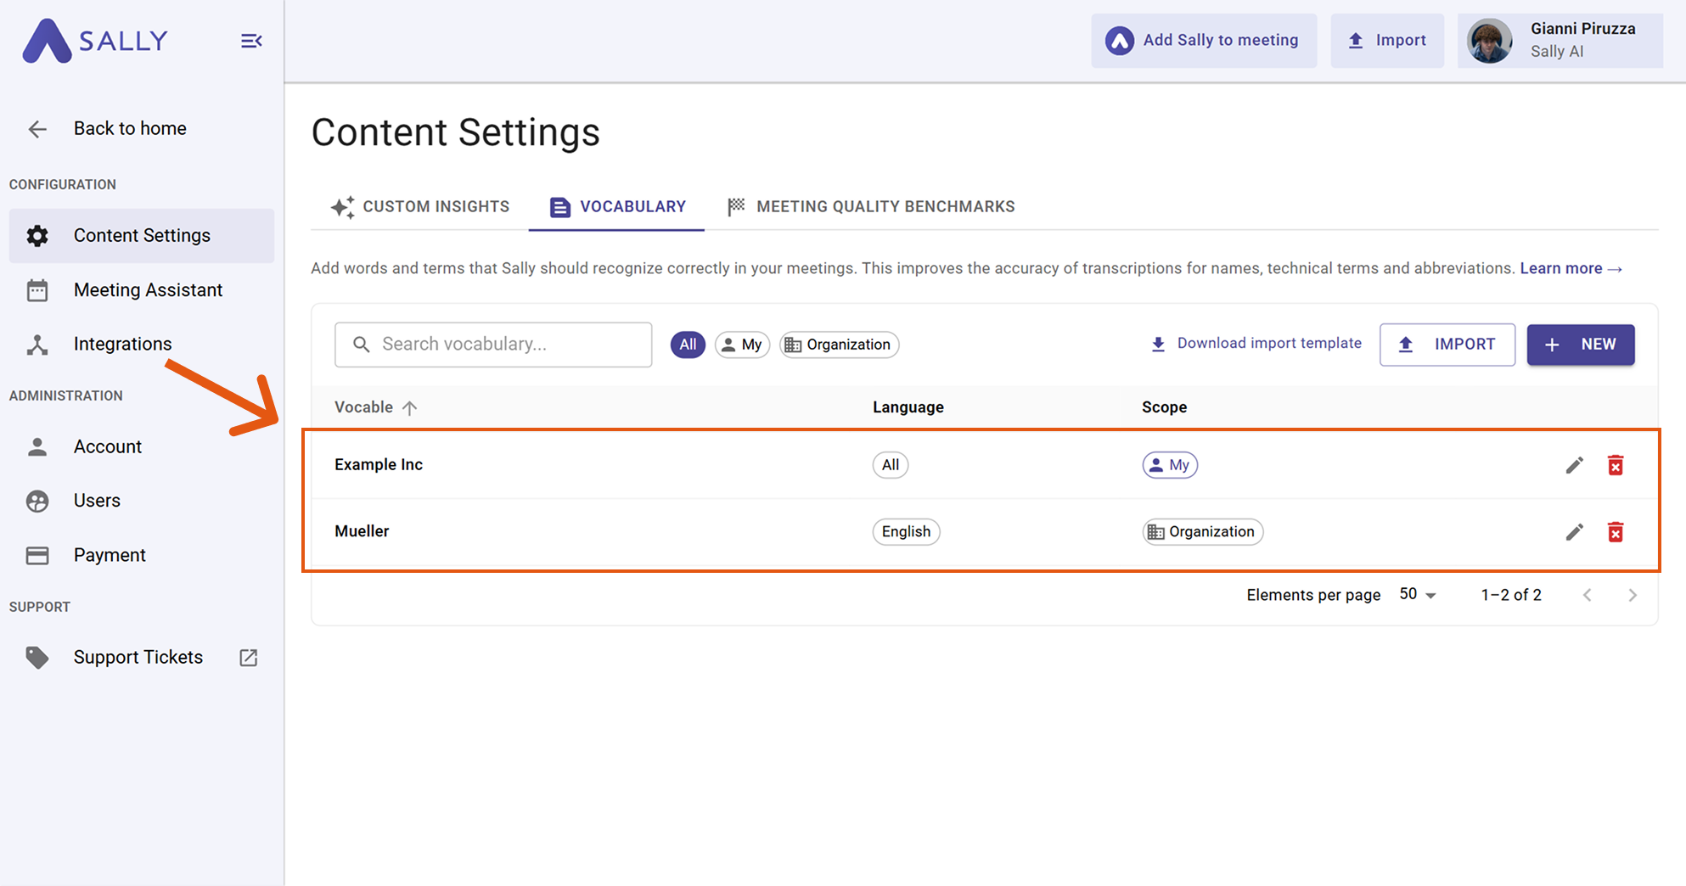This screenshot has height=886, width=1686.
Task: Collapse the sidebar menu icon
Action: tap(250, 41)
